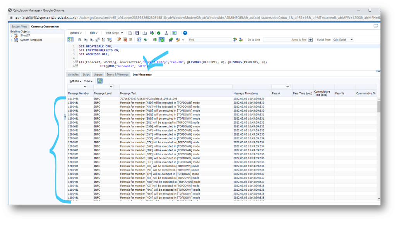Select the log row for member [EUR]
Image resolution: width=401 pixels, height=227 pixels.
click(x=222, y=150)
